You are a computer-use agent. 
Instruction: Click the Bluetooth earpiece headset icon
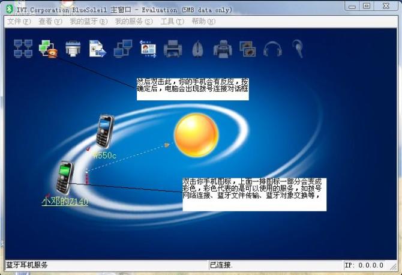[x=297, y=49]
